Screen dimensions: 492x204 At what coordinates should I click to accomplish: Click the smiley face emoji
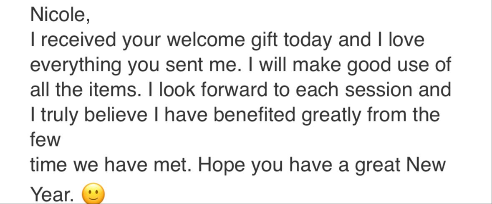point(93,194)
